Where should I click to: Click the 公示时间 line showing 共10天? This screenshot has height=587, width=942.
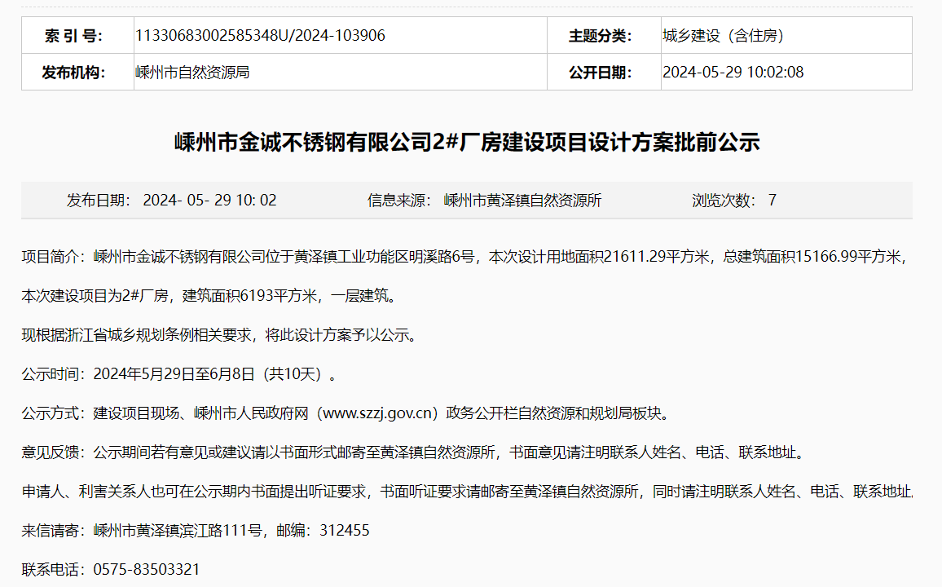[179, 374]
